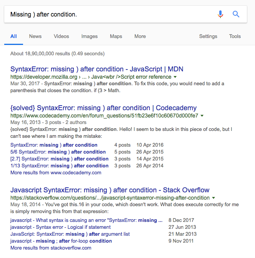Switch to the News tab

[35, 36]
